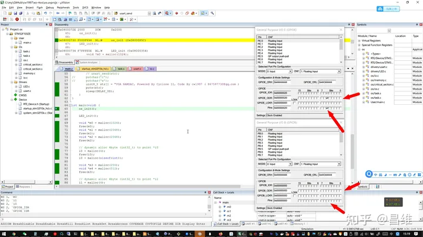Image resolution: width=423 pixels, height=237 pixels.
Task: Click the Save toolbar icon
Action: tap(15, 13)
